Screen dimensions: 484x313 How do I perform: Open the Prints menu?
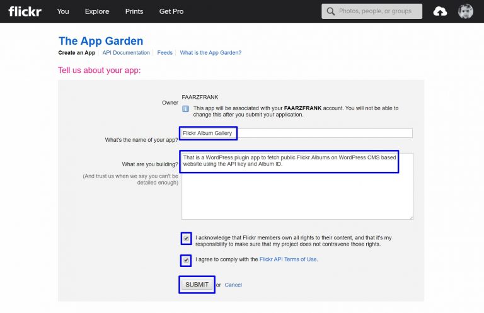(134, 11)
